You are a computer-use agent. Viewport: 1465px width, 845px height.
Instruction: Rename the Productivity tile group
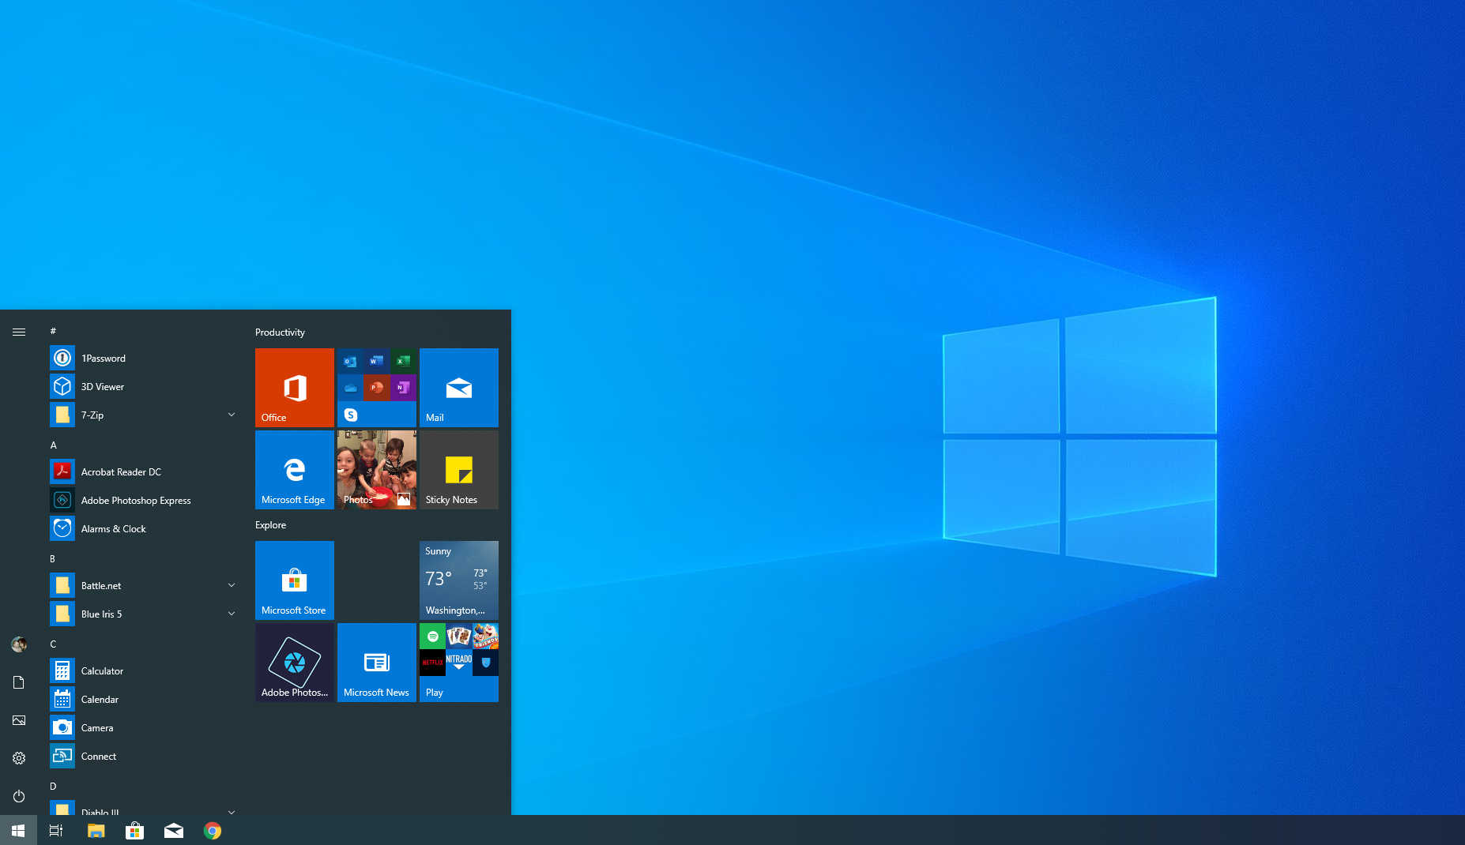tap(280, 332)
